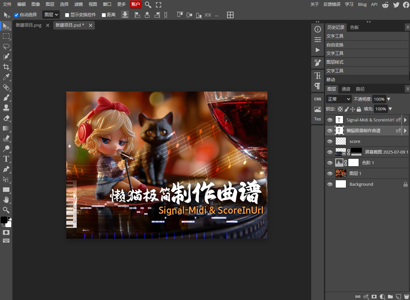This screenshot has width=410, height=300.
Task: Expand effects of Signal-Midi & ScoreInUrl layer
Action: click(405, 120)
